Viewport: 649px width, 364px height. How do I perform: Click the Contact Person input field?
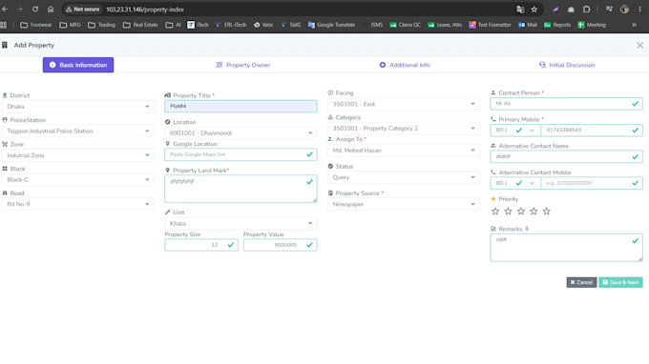(x=566, y=104)
